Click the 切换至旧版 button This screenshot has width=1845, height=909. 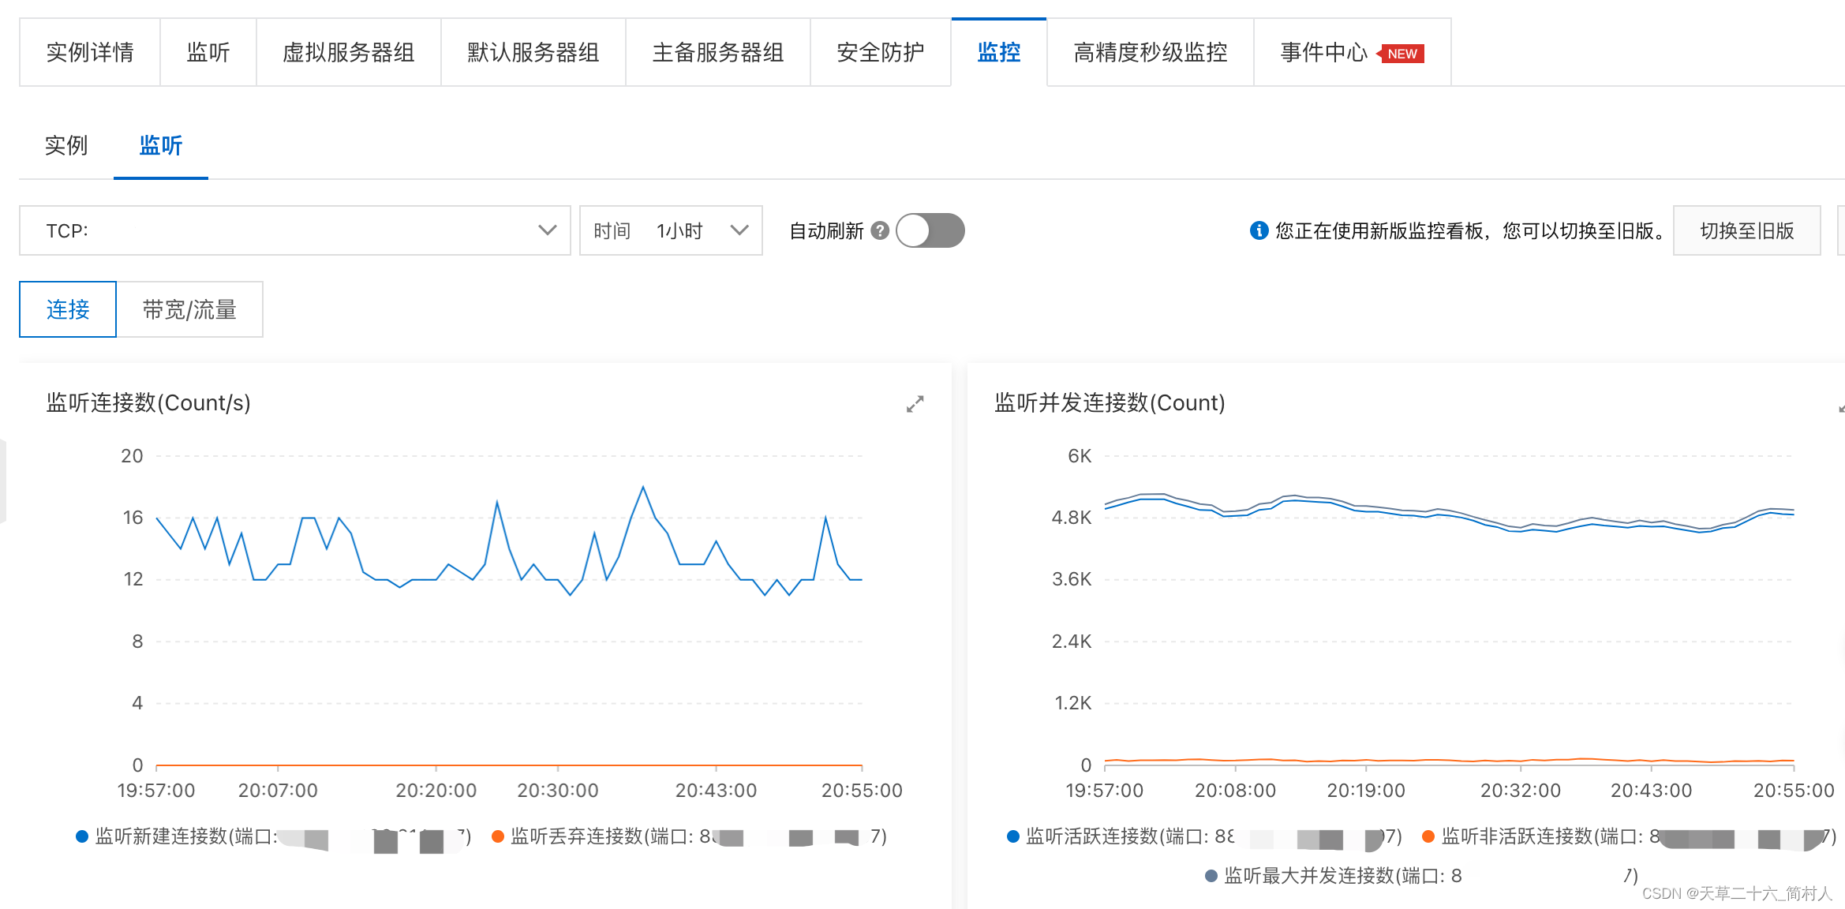point(1747,230)
